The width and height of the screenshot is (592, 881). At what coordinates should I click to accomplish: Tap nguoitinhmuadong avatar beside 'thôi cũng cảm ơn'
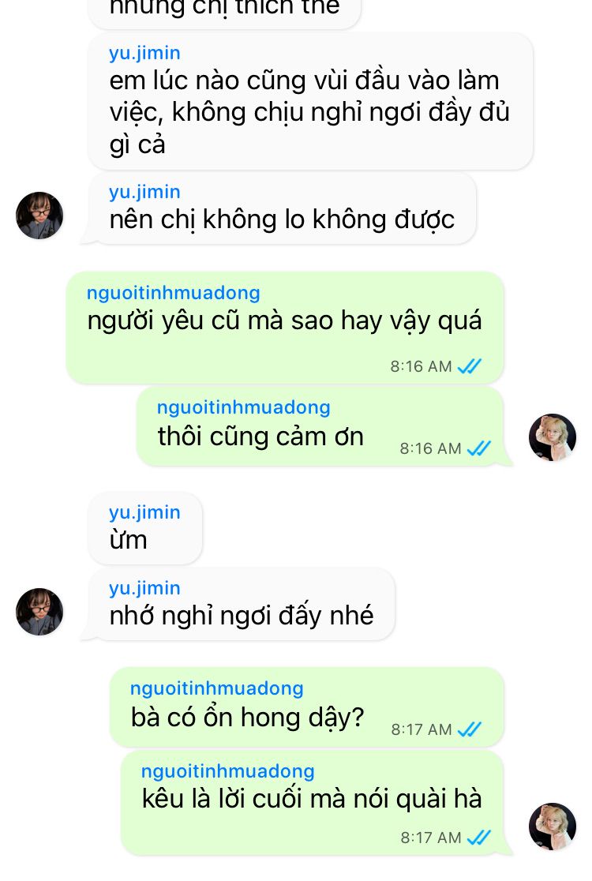(552, 437)
